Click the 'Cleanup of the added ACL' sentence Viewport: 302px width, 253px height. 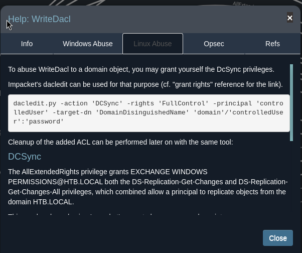pyautogui.click(x=120, y=142)
